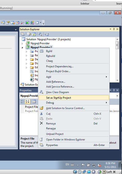Open dropdown next to Command Window icon
This screenshot has width=122, height=174.
point(40,23)
